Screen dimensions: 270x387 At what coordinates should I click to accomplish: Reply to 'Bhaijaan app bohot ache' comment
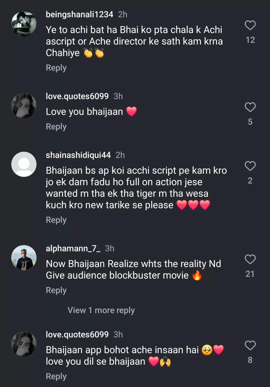(56, 376)
